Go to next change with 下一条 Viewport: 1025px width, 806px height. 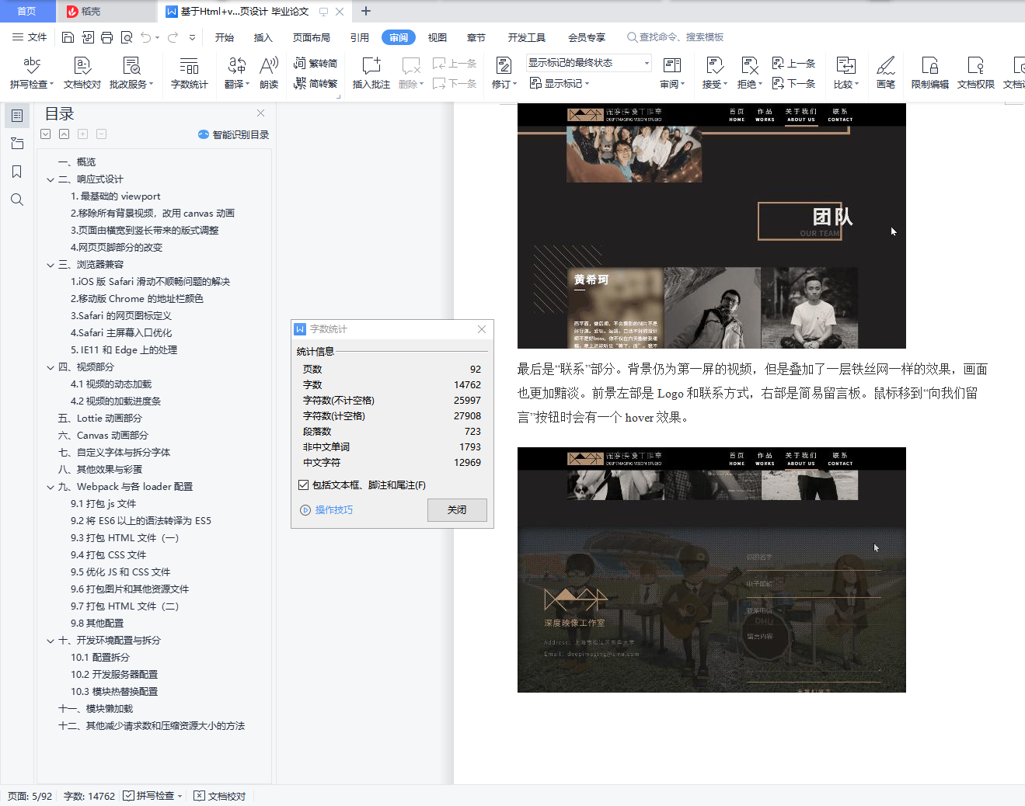point(793,83)
